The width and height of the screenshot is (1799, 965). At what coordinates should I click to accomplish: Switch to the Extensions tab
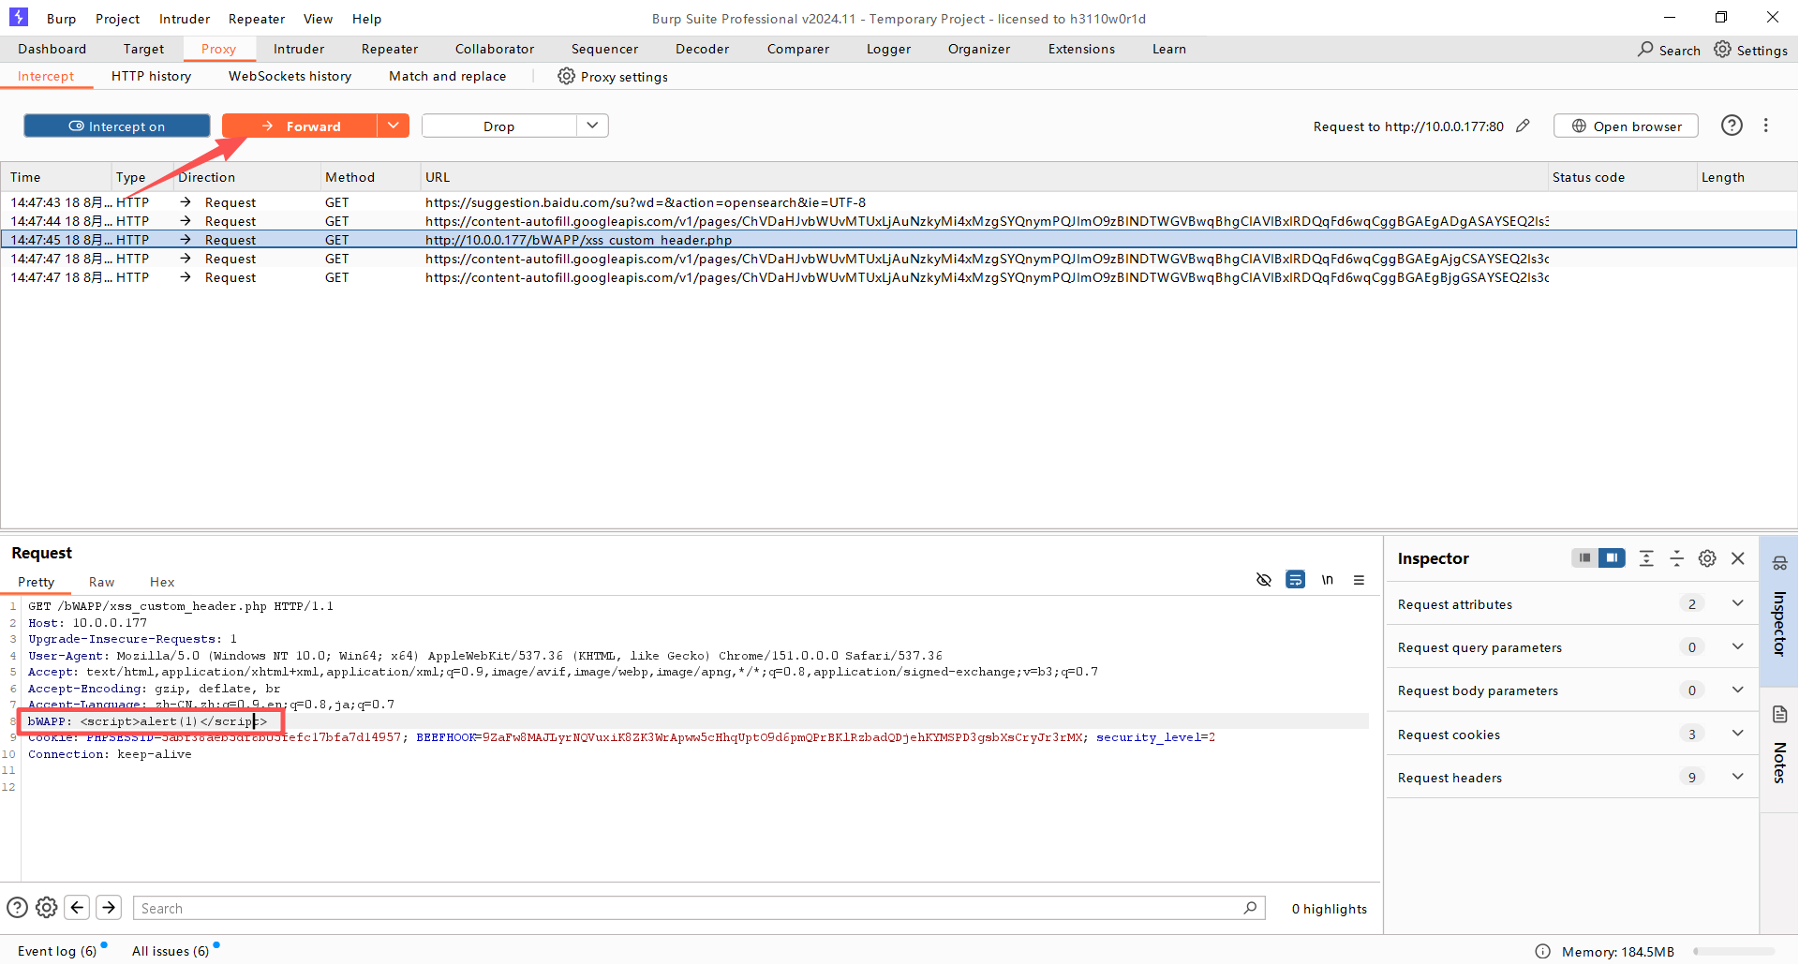click(x=1082, y=49)
